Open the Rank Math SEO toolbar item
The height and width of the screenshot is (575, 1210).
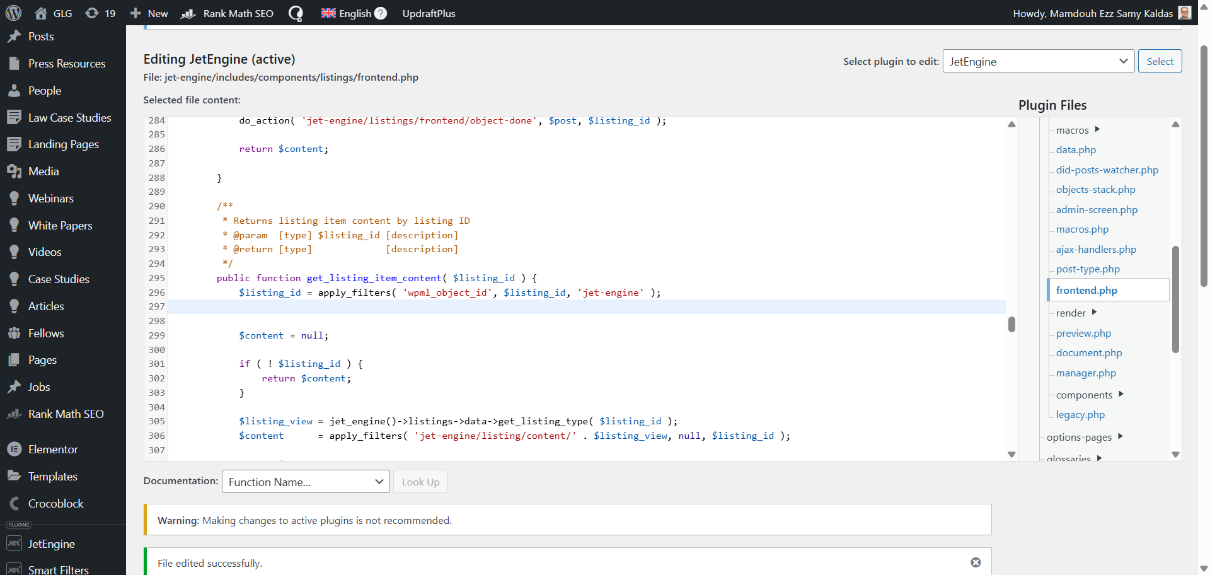click(x=228, y=13)
